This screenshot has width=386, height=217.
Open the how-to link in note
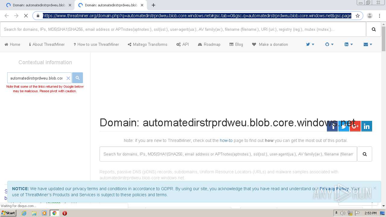tap(226, 140)
